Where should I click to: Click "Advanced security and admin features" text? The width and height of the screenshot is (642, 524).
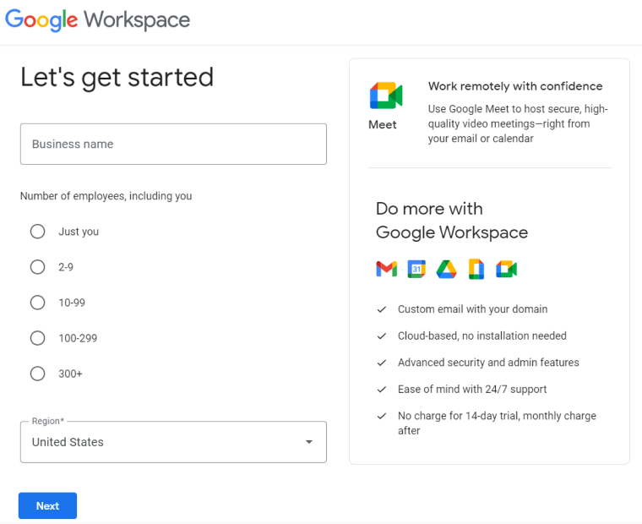[488, 363]
